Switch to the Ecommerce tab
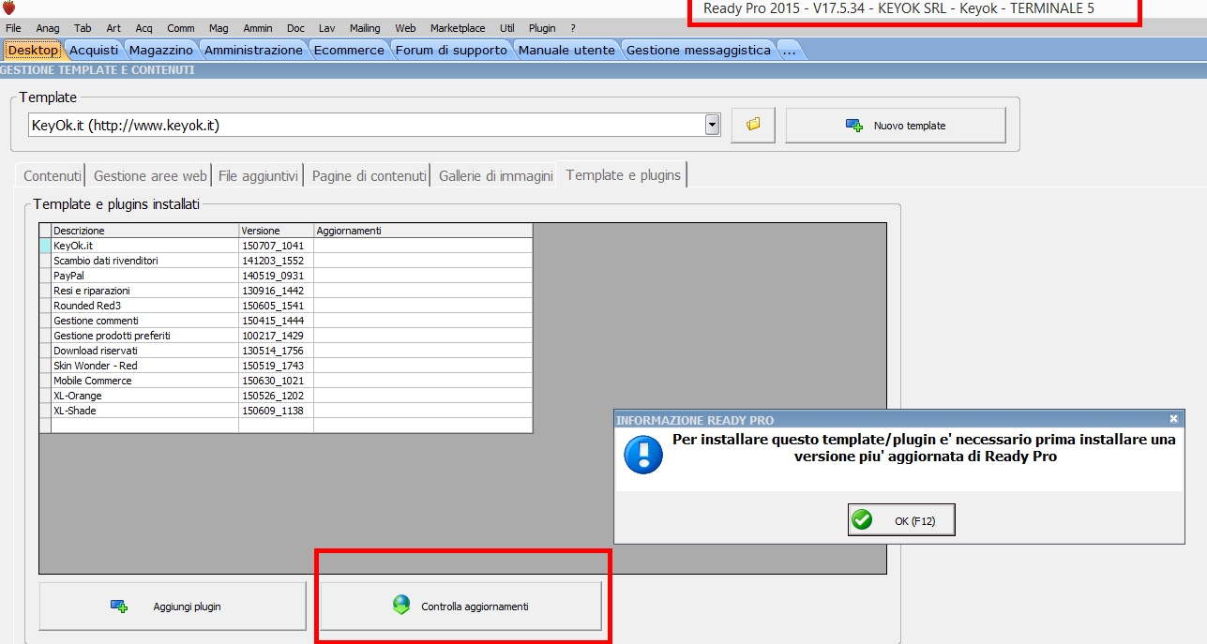Viewport: 1207px width, 644px height. pyautogui.click(x=349, y=50)
